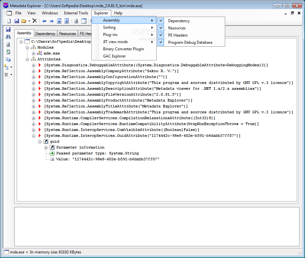This screenshot has height=258, width=305.
Task: Click the Parameter information arrow icon
Action: [x=52, y=147]
